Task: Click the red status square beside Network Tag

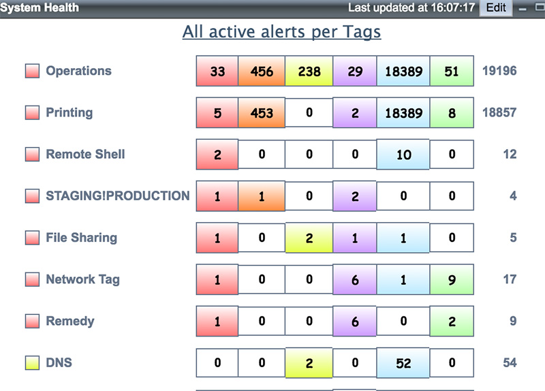Action: coord(32,279)
